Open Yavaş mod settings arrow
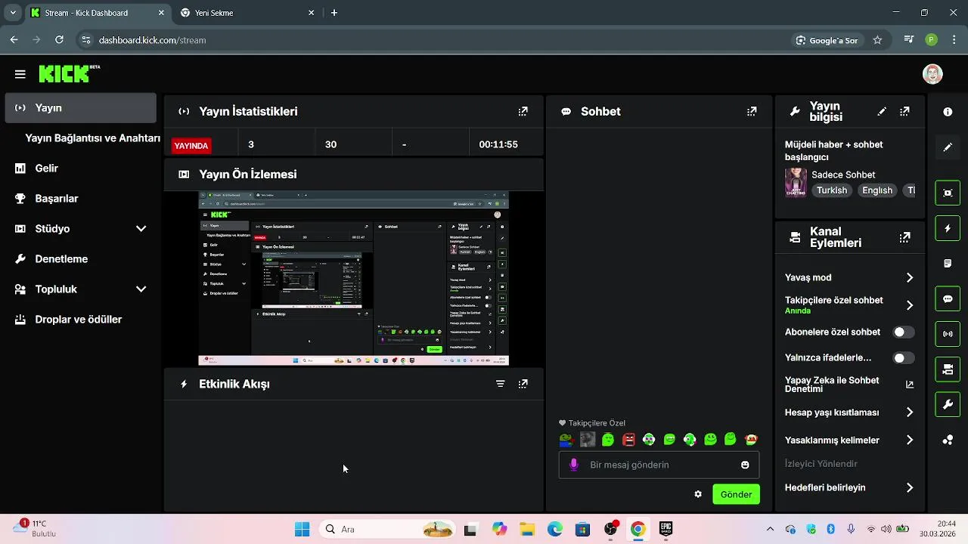This screenshot has height=544, width=968. pyautogui.click(x=910, y=277)
